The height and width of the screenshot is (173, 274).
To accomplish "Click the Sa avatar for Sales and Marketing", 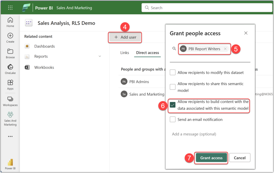I will pyautogui.click(x=124, y=94).
